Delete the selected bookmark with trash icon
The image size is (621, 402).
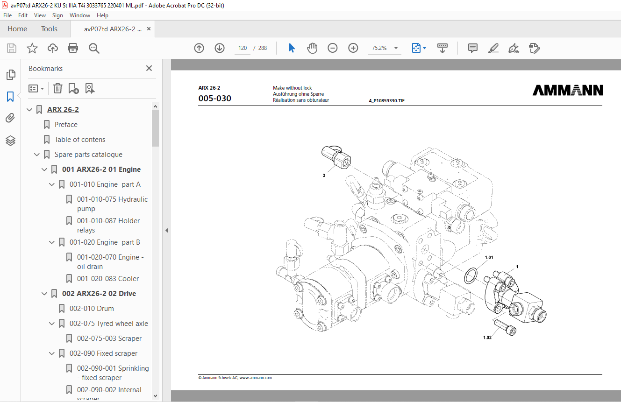[x=57, y=88]
